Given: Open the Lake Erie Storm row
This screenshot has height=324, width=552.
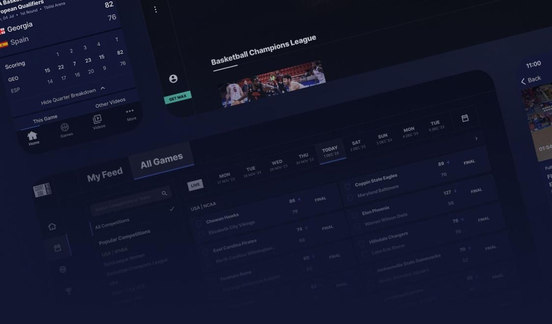Looking at the screenshot, I should [x=388, y=249].
